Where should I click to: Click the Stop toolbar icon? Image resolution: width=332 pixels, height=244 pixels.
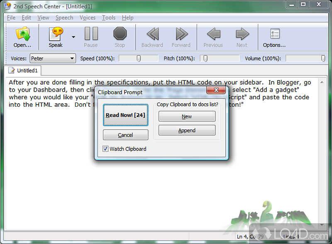(120, 34)
